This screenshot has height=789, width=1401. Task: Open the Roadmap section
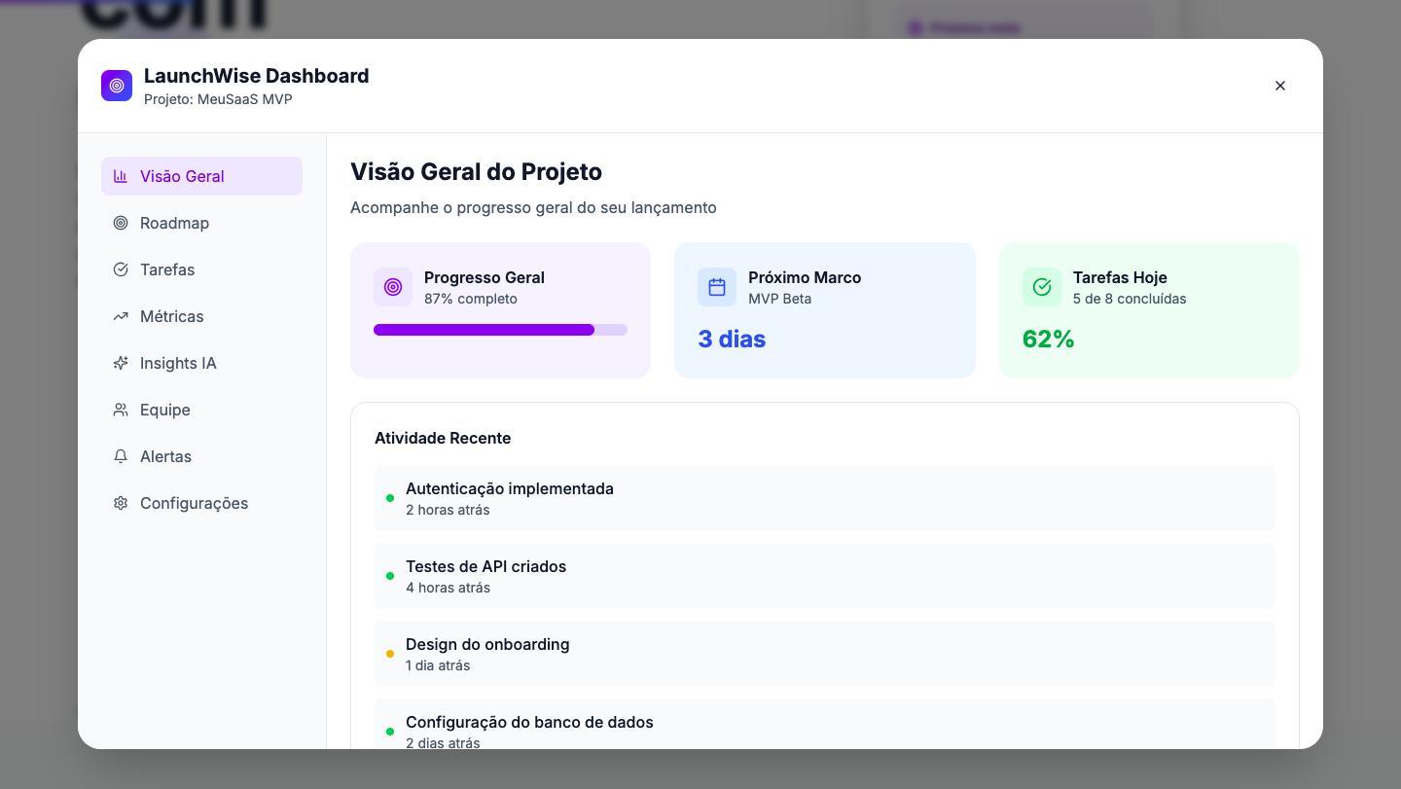[201, 223]
